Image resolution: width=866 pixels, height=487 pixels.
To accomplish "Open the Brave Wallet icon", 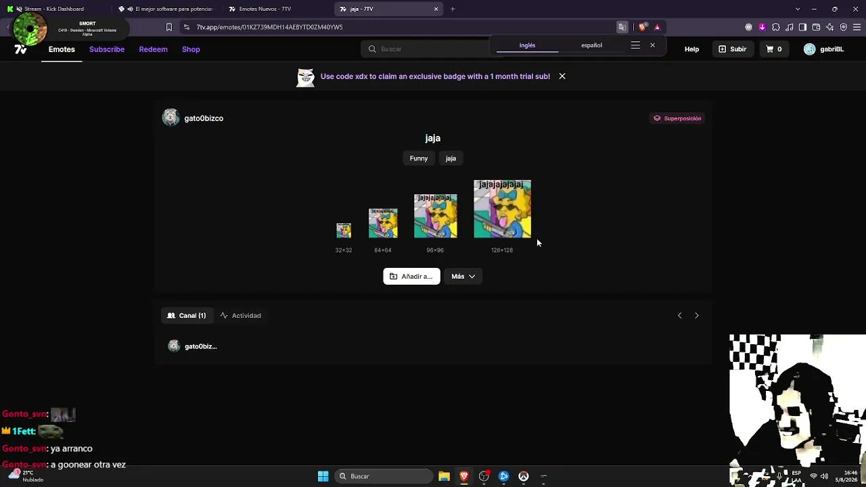I will pyautogui.click(x=816, y=27).
